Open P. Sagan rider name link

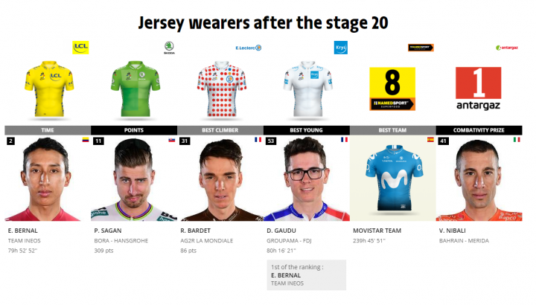coord(108,231)
